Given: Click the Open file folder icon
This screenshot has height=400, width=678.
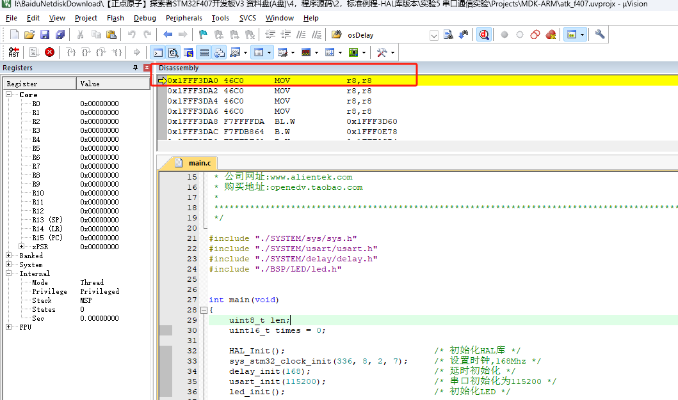Looking at the screenshot, I should click(x=29, y=35).
